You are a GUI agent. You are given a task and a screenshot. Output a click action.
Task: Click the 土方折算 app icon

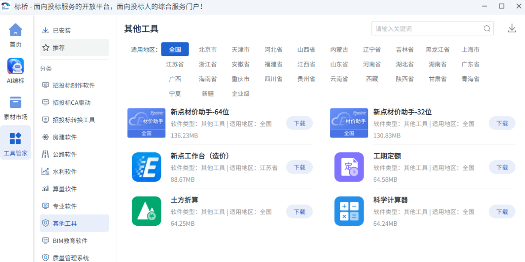pos(146,211)
